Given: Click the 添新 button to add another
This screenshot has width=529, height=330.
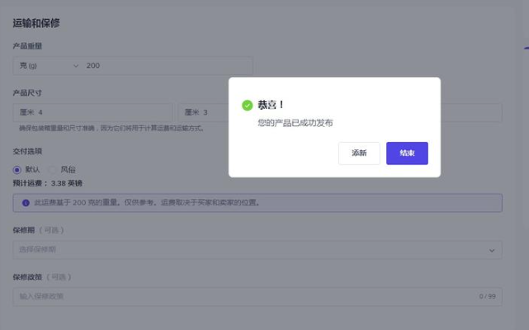Looking at the screenshot, I should coord(359,153).
